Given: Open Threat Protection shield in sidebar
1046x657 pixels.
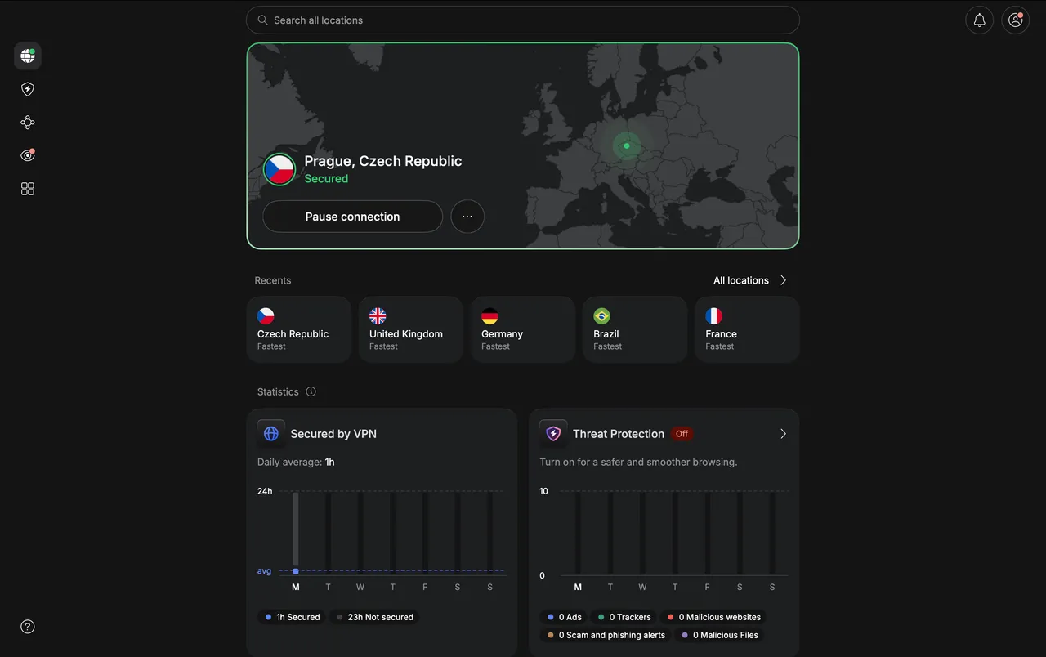Looking at the screenshot, I should (x=28, y=90).
